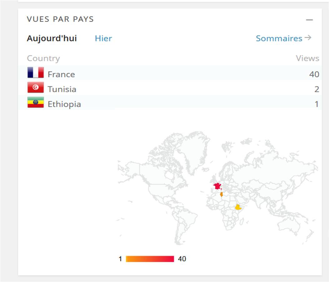This screenshot has height=282, width=329.
Task: Select yellow Ethiopia on the world map
Action: pos(239,207)
